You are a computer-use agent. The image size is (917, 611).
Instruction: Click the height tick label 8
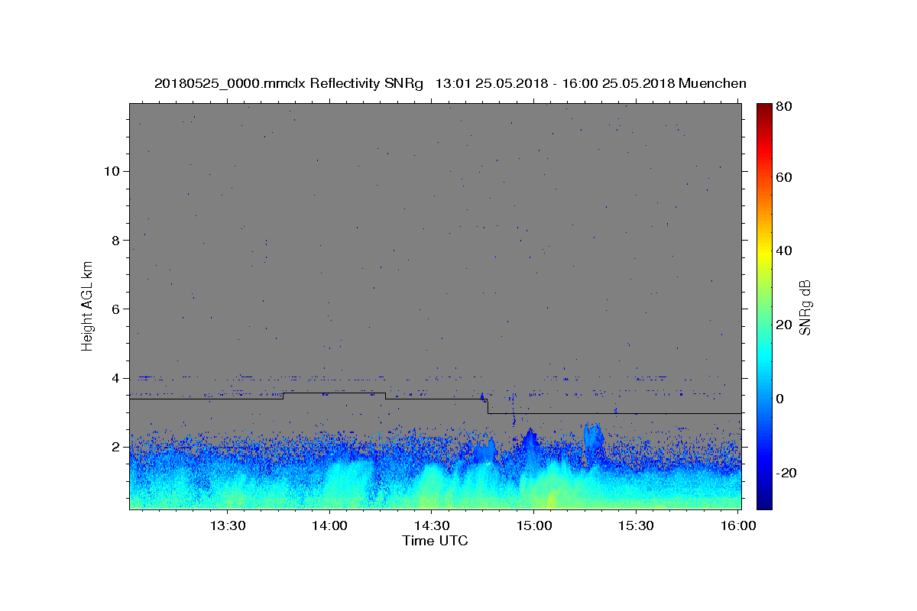[116, 240]
